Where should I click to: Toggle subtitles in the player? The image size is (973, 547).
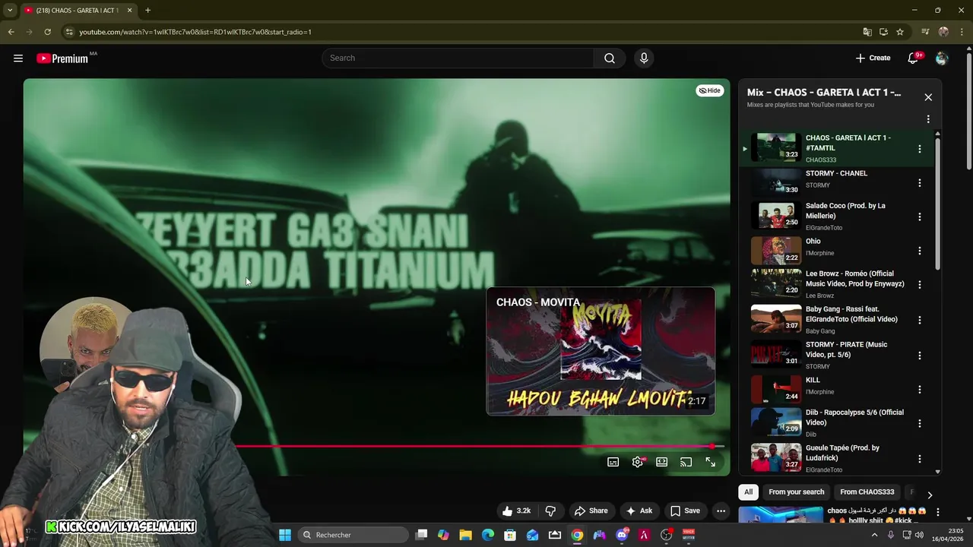[613, 462]
